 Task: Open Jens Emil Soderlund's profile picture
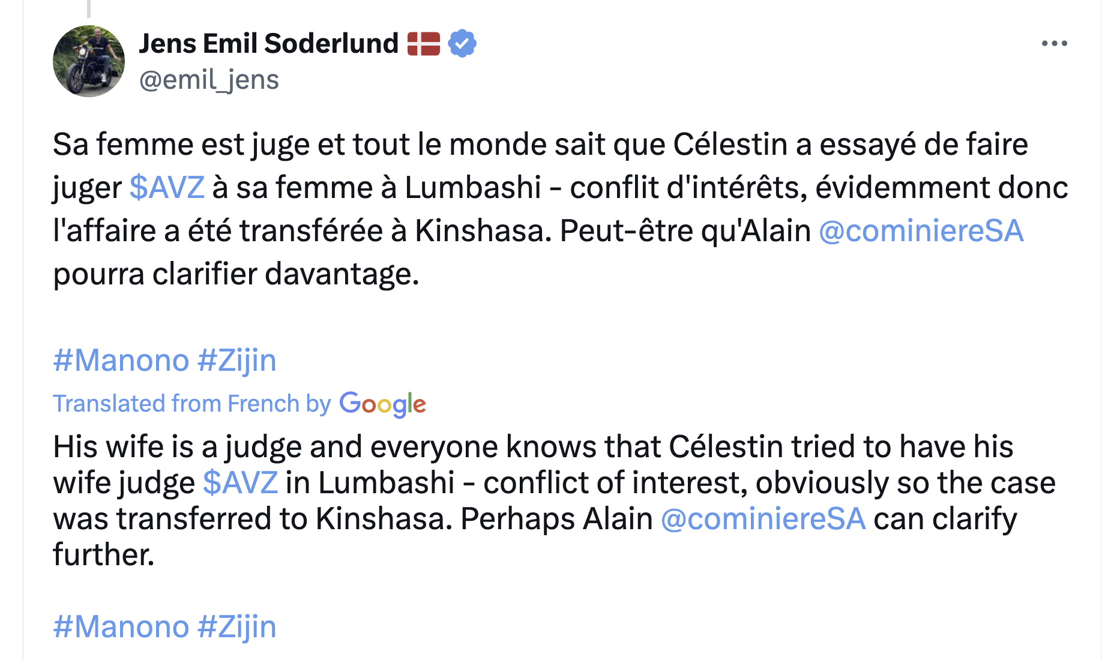89,61
